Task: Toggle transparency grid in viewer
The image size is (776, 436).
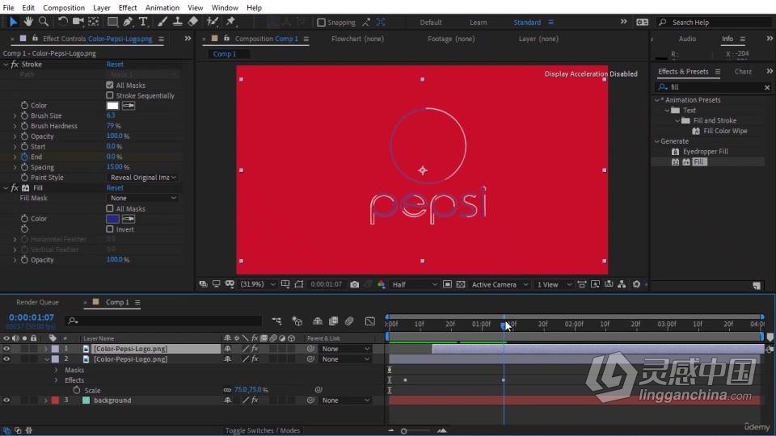Action: (x=461, y=284)
